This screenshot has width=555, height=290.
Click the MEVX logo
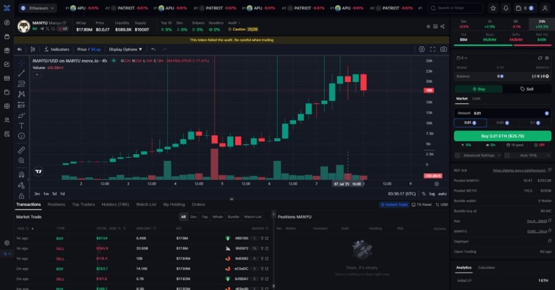point(7,8)
